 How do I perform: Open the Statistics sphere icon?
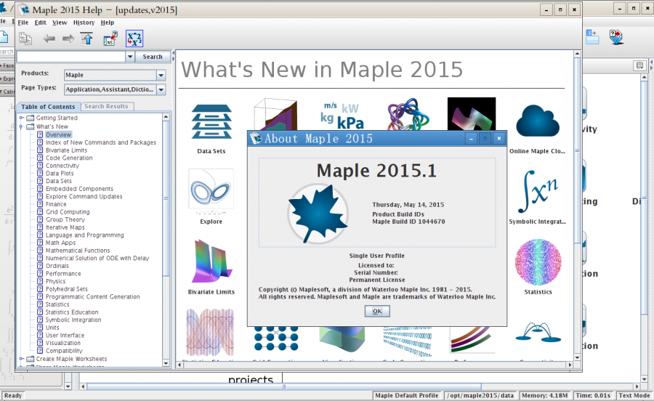tap(538, 262)
